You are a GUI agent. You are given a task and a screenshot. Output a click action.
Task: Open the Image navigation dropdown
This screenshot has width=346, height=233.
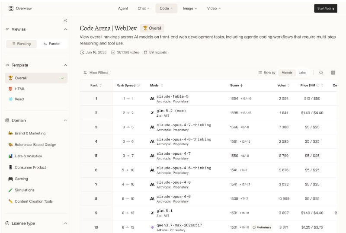point(190,8)
